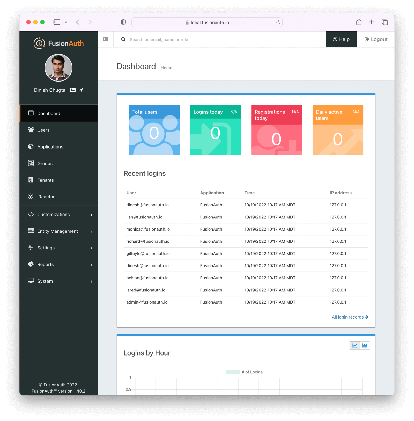This screenshot has height=421, width=414.
Task: Click the Dashboard columns icon
Action: (31, 113)
